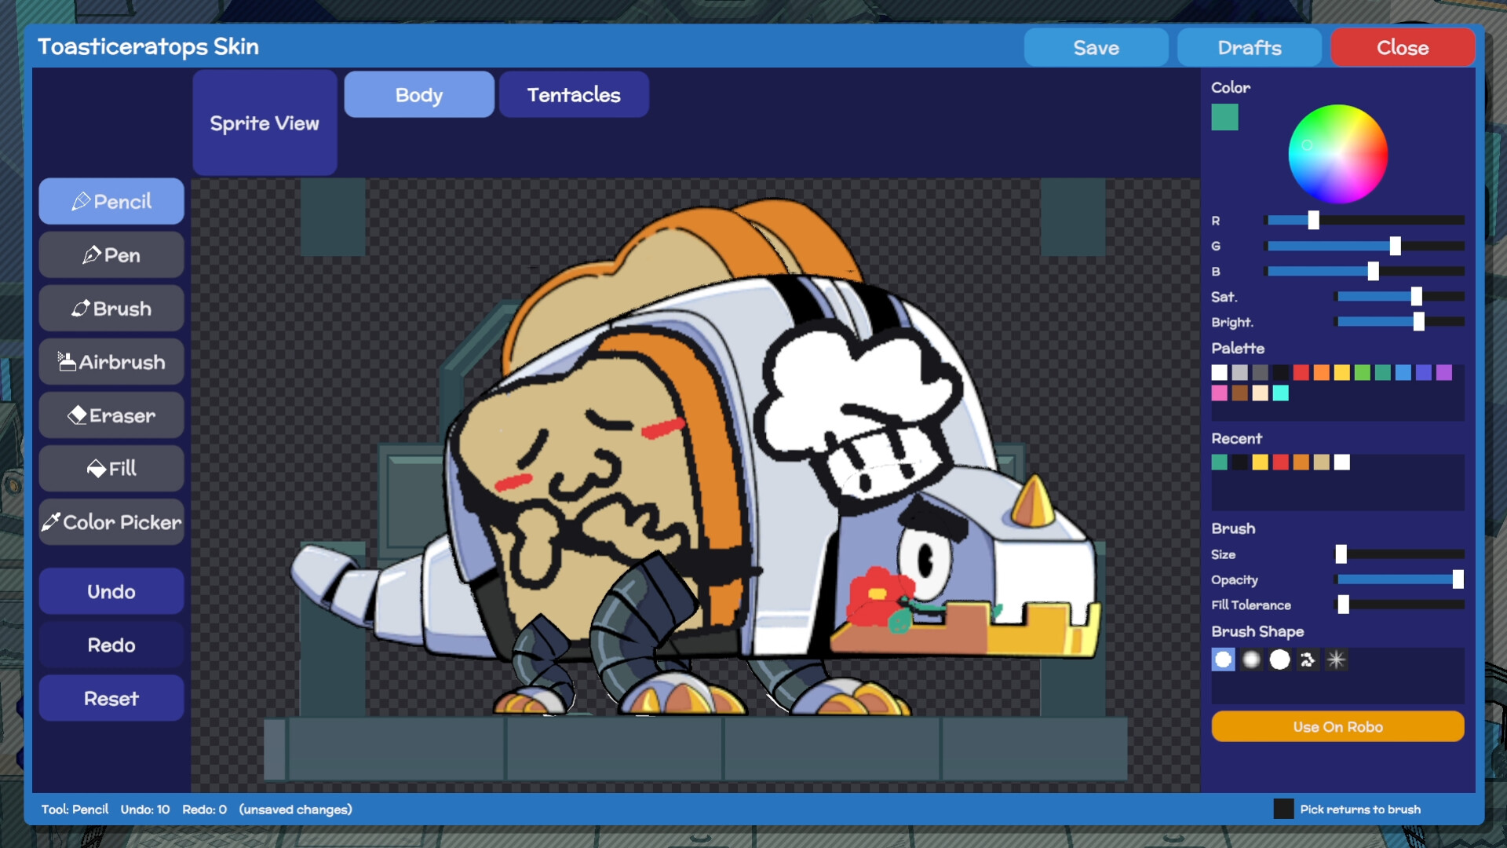Image resolution: width=1507 pixels, height=848 pixels.
Task: Click the color wheel picker
Action: tap(1337, 154)
